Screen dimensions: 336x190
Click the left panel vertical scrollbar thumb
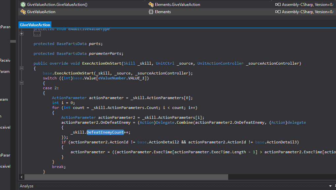(13, 41)
